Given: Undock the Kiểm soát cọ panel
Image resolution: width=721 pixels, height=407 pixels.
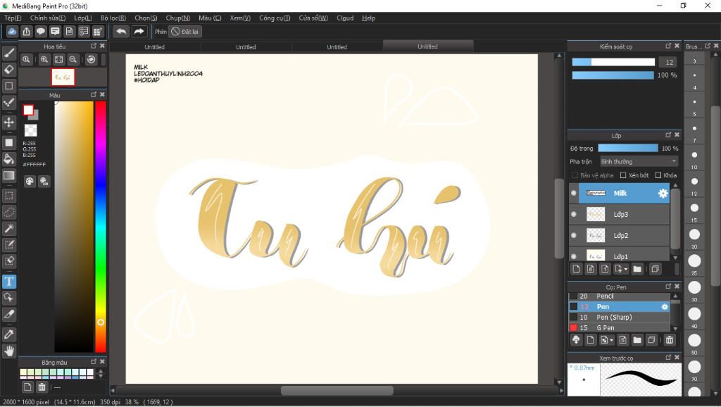Looking at the screenshot, I should [668, 46].
